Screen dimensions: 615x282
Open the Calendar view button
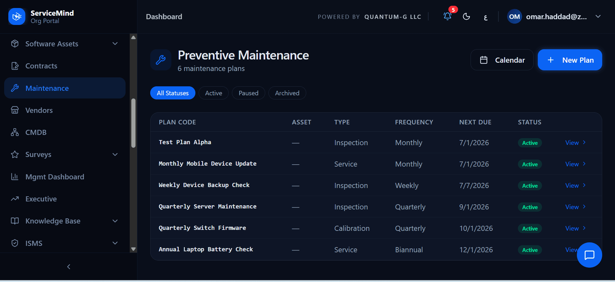pos(502,60)
